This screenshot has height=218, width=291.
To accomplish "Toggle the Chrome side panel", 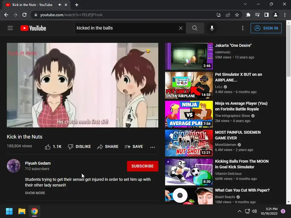I will pyautogui.click(x=267, y=15).
